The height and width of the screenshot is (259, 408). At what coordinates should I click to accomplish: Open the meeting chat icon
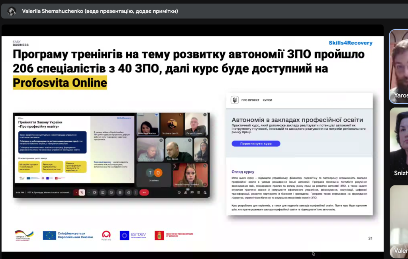coord(192,193)
